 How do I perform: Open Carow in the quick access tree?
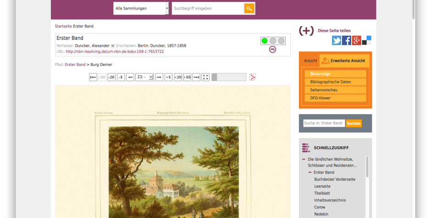pos(320,207)
